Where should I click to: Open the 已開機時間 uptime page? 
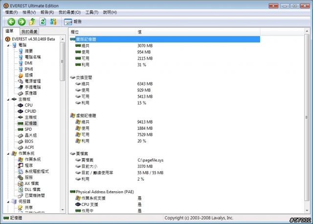coord(35,195)
